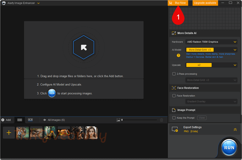
Task: Open the Gradient Overlay dropdown
Action: pos(211,101)
